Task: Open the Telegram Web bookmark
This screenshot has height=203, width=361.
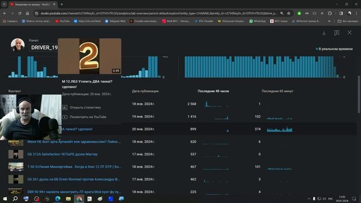Action: click(x=115, y=21)
